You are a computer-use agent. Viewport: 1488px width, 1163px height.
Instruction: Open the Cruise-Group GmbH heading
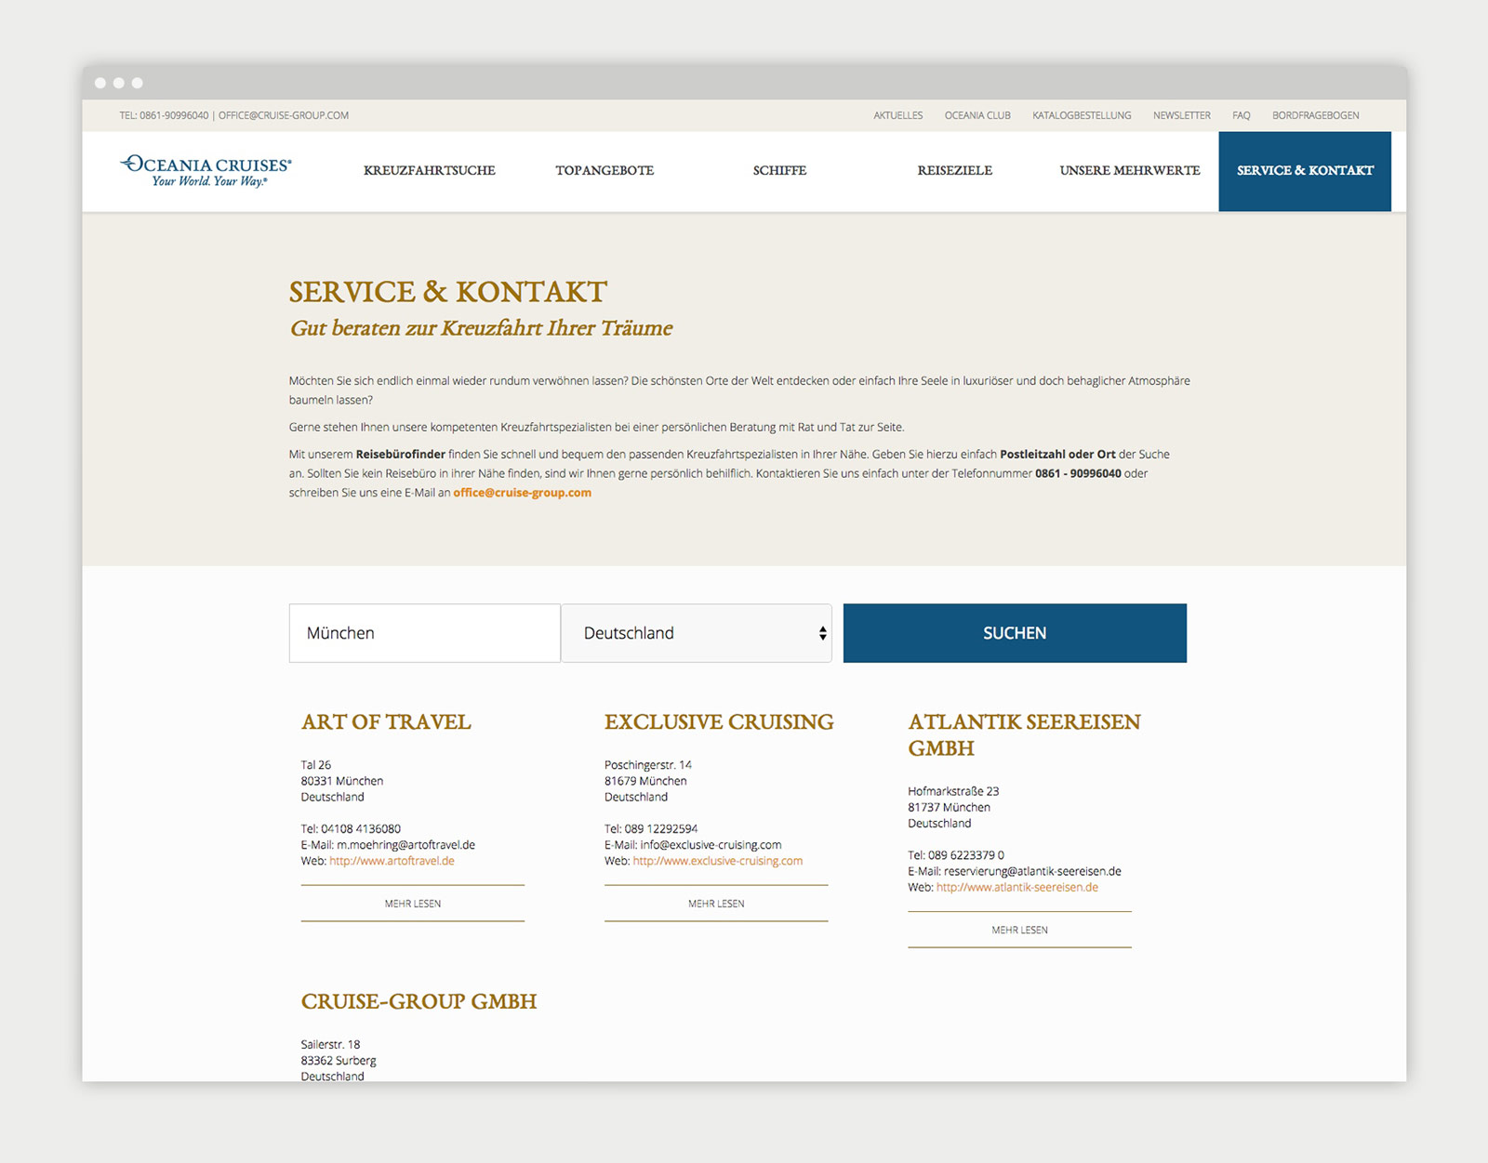click(x=418, y=1002)
